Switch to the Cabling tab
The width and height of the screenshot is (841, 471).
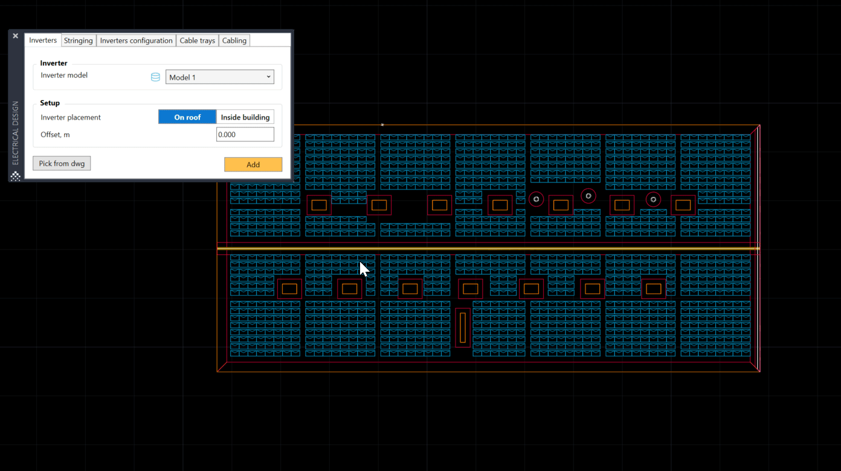click(234, 40)
